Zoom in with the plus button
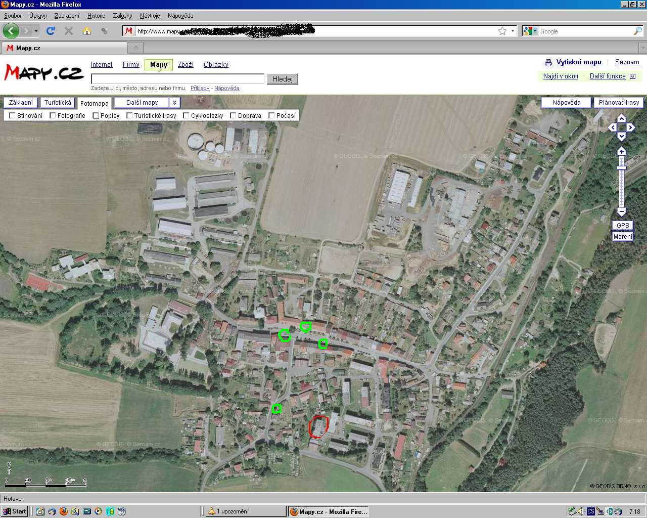The image size is (647, 518). coord(622,152)
